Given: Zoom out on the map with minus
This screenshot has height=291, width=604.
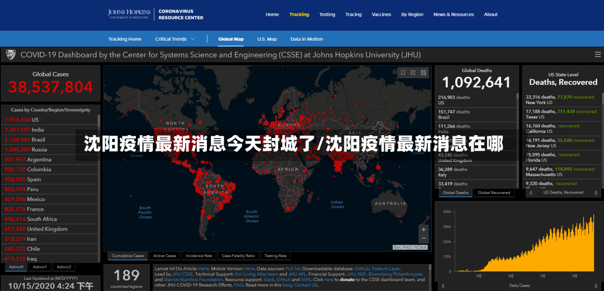Looking at the screenshot, I should pyautogui.click(x=424, y=238).
